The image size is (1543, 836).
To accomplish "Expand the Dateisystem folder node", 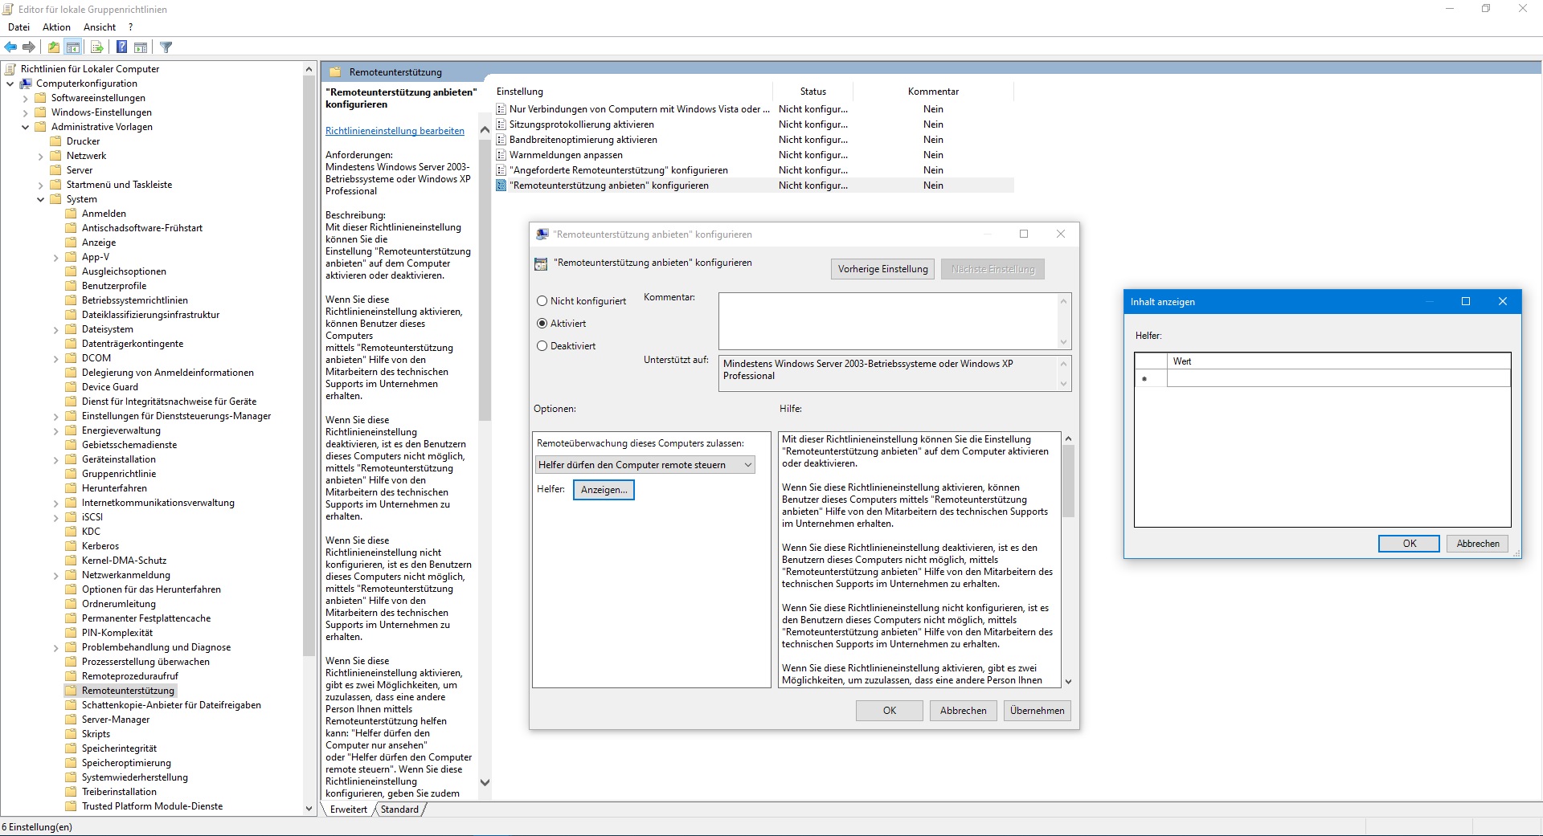I will coord(55,329).
